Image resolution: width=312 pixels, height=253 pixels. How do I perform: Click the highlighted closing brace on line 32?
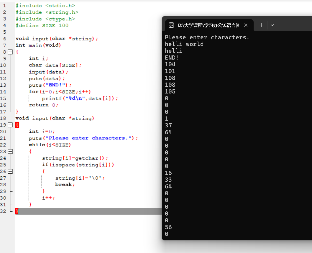(x=17, y=211)
